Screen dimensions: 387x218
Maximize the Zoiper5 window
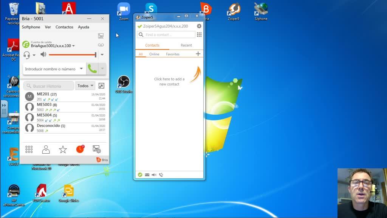click(x=186, y=16)
